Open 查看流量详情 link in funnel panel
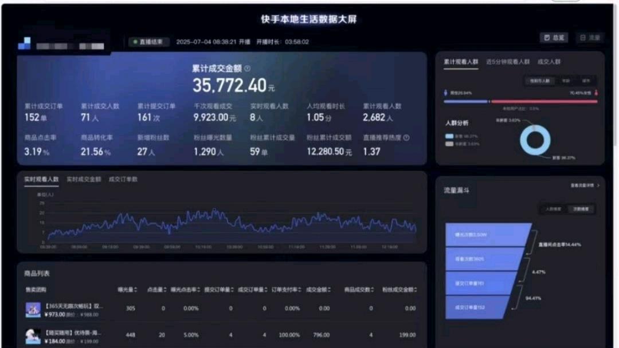Viewport: 619px width, 348px height. [585, 185]
